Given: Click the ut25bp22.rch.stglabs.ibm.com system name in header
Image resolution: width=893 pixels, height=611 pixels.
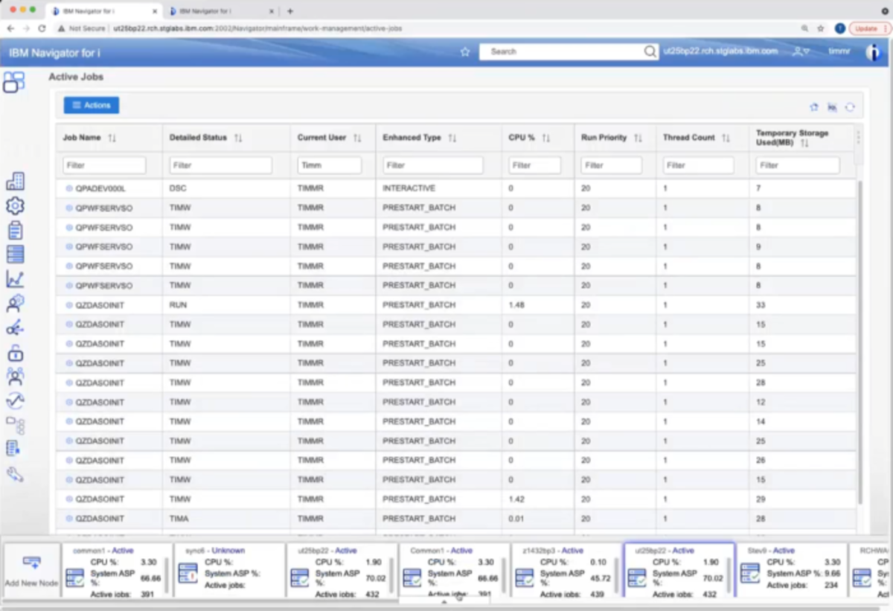Looking at the screenshot, I should pyautogui.click(x=720, y=51).
